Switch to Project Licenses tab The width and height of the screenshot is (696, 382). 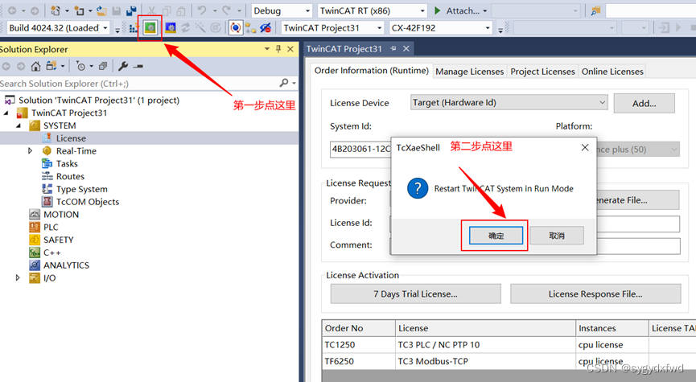542,72
